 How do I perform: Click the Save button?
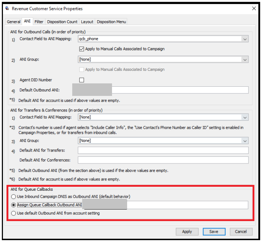(214, 232)
